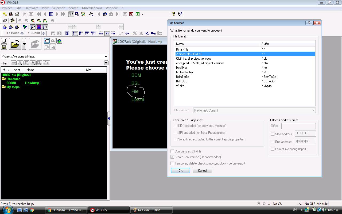Enable the End address checkbox

pyautogui.click(x=273, y=142)
